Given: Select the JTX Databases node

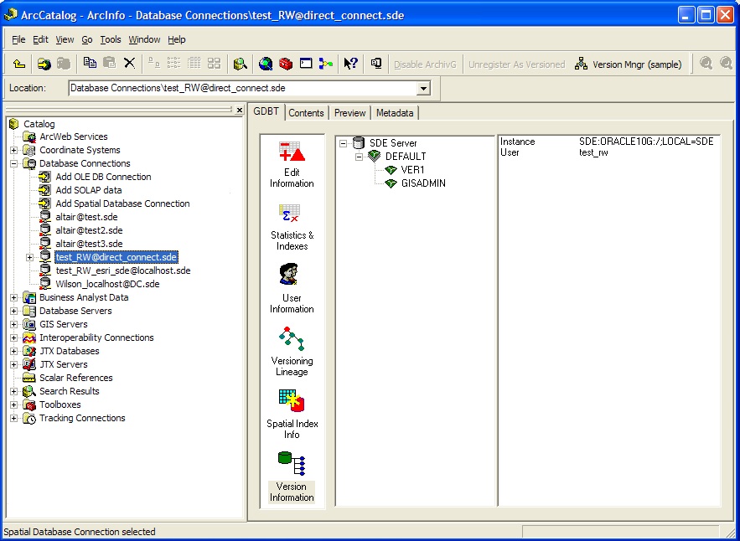Looking at the screenshot, I should (x=70, y=352).
